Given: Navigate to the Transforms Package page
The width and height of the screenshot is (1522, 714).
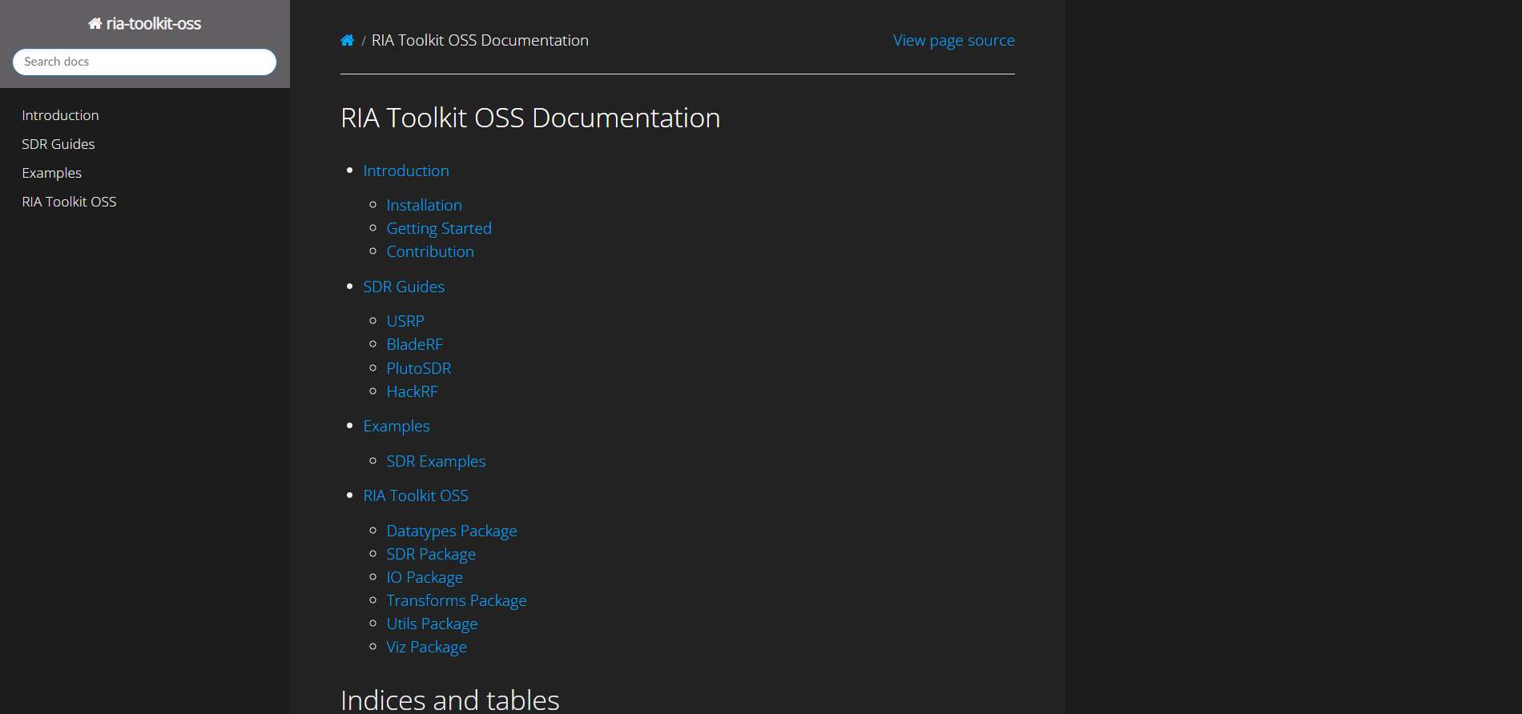Looking at the screenshot, I should [x=456, y=600].
